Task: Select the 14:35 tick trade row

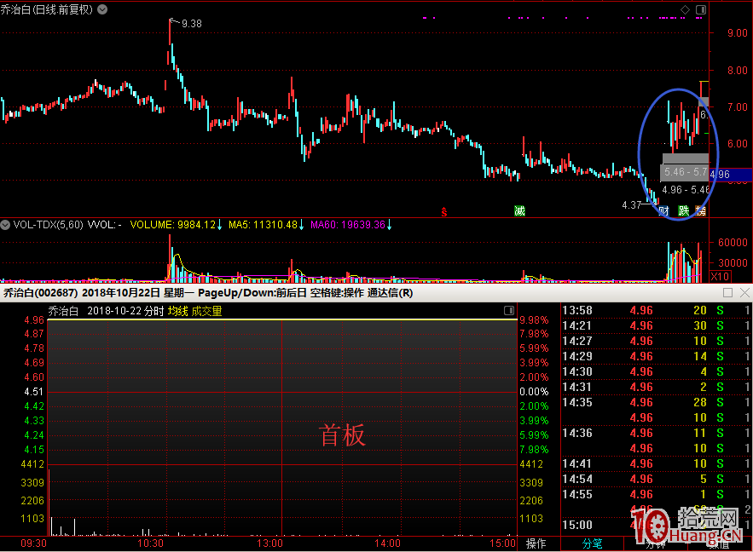Action: point(656,402)
